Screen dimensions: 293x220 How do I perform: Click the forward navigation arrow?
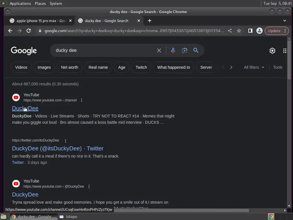pos(19,31)
